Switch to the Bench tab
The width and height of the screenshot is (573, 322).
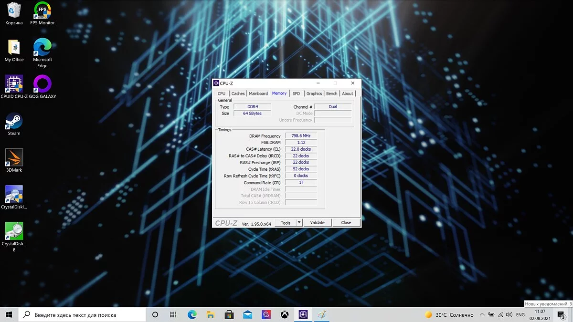click(332, 93)
